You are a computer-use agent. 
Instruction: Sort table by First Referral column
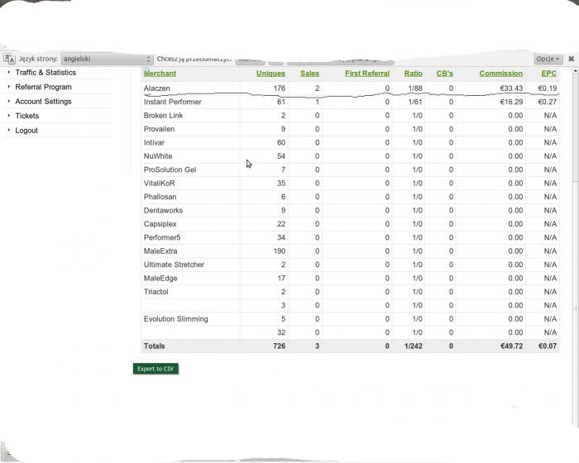(x=367, y=74)
